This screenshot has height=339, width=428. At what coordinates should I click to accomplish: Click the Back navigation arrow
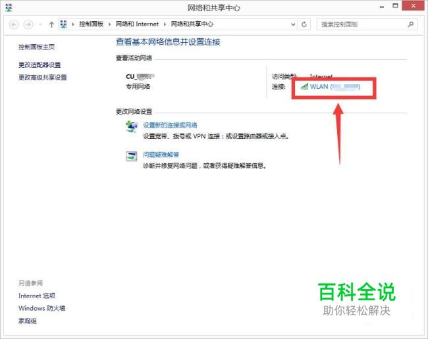tap(14, 24)
